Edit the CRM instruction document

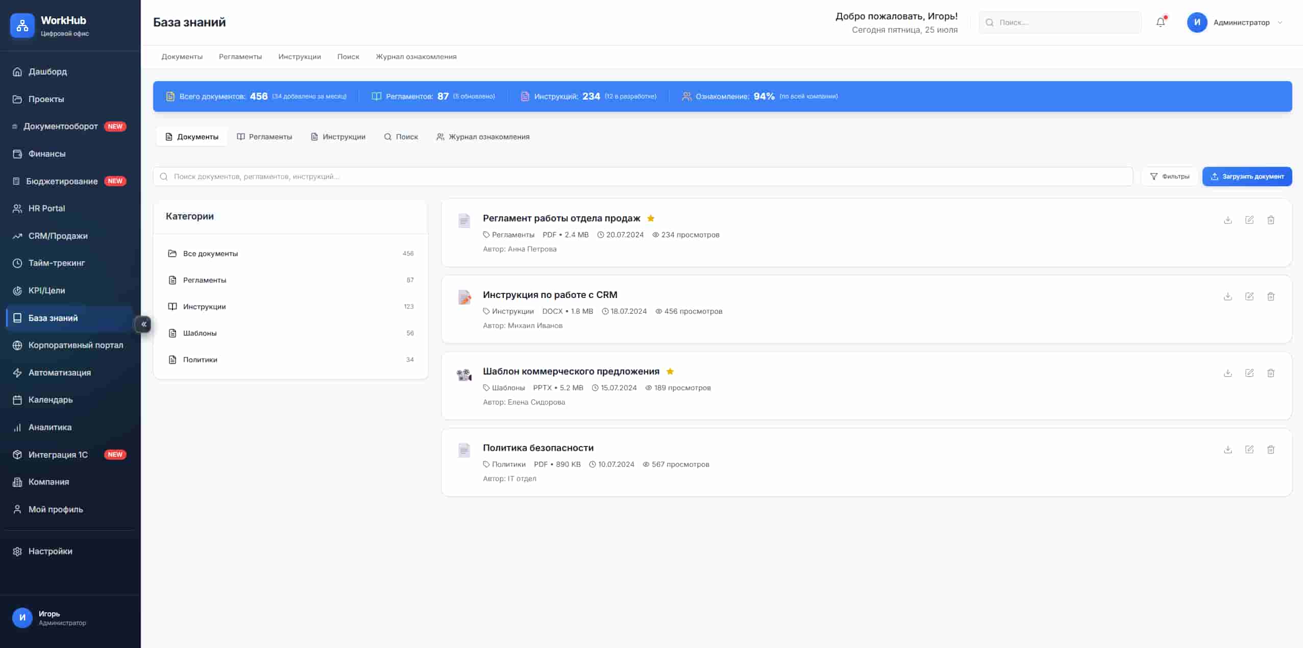pyautogui.click(x=1249, y=296)
